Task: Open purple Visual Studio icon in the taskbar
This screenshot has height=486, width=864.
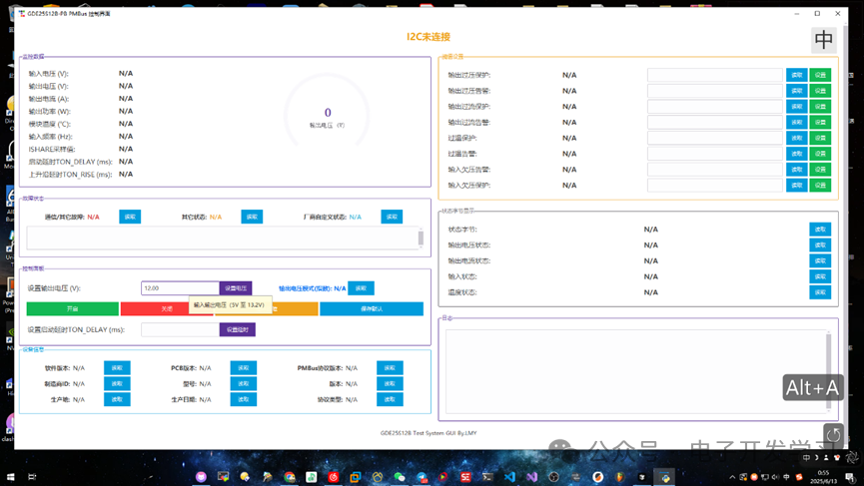Action: [531, 477]
